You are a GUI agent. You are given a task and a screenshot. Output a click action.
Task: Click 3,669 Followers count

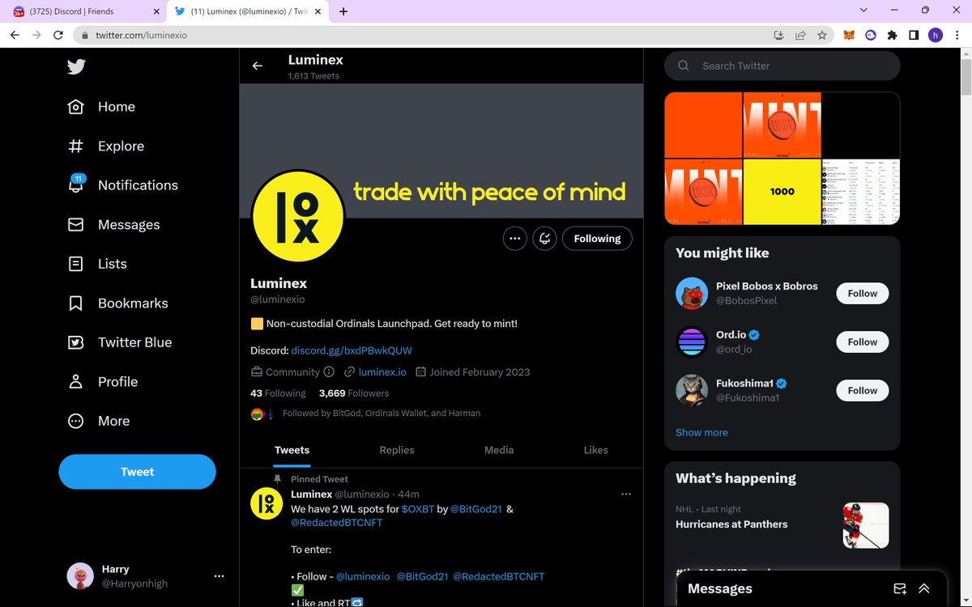[x=354, y=393]
